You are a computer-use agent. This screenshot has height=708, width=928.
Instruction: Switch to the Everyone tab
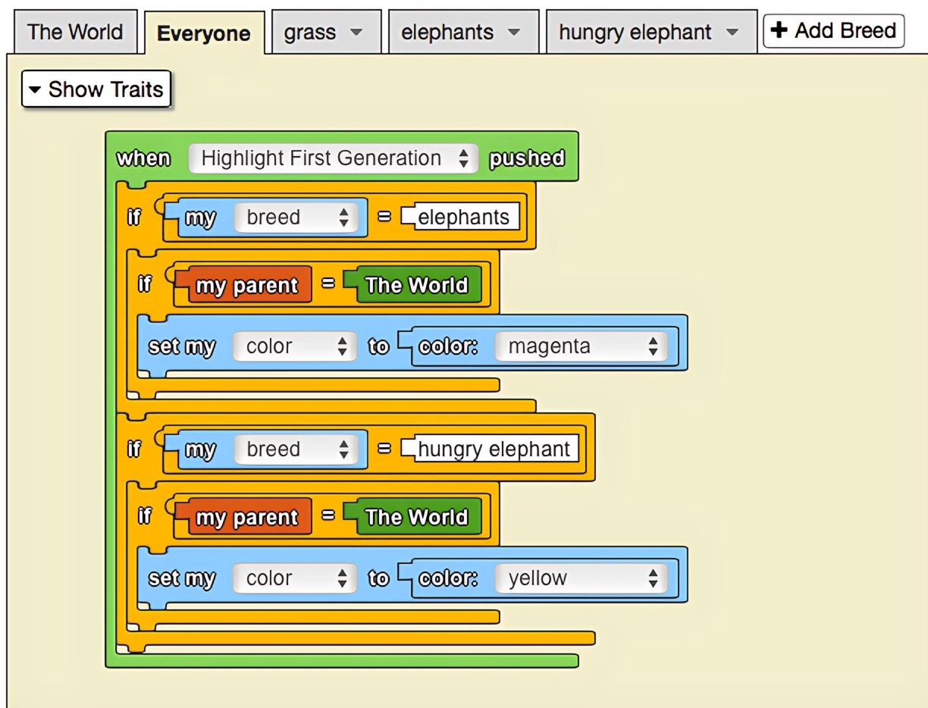[x=204, y=33]
